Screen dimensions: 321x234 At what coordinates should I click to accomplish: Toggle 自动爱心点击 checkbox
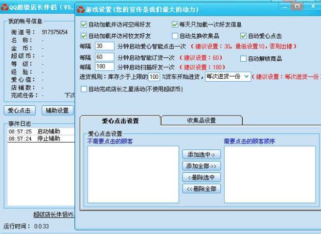pos(243,36)
